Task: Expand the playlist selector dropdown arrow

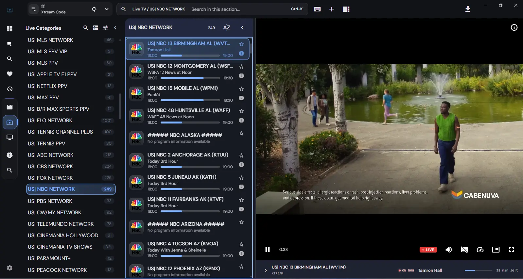Action: 107,9
